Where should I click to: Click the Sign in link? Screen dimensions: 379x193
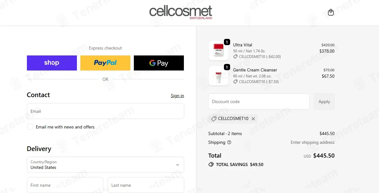[177, 96]
